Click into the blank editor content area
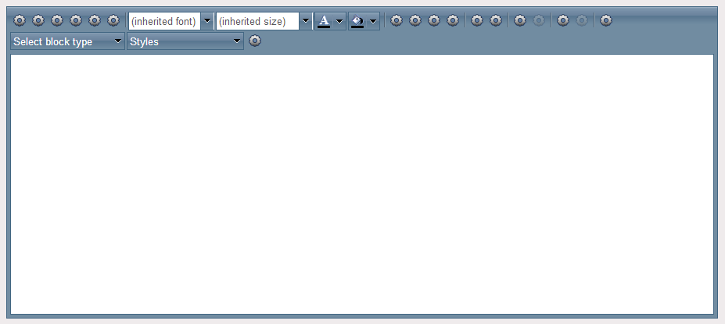Image resolution: width=725 pixels, height=324 pixels. (x=362, y=184)
